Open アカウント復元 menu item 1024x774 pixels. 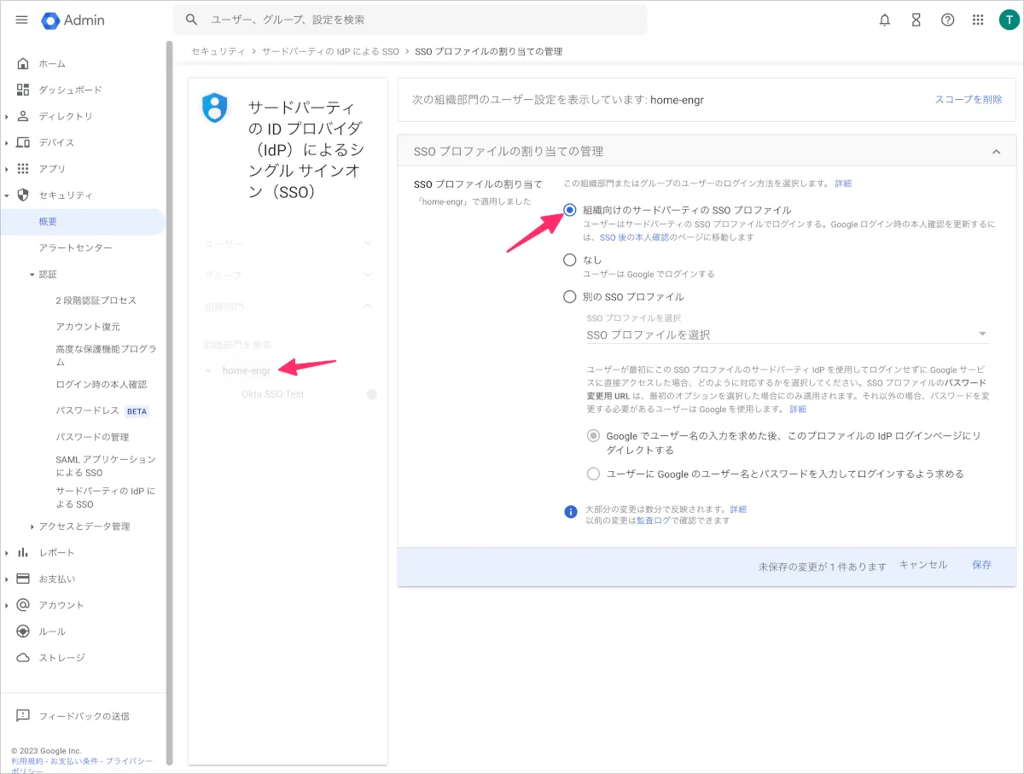click(88, 327)
